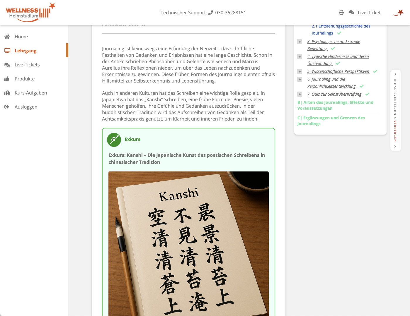Expand chapter 3 Psychologische und soziale Bedeutung
This screenshot has height=316, width=410.
[x=300, y=42]
